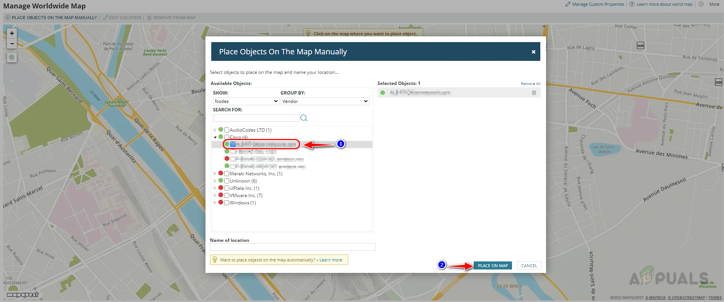This screenshot has width=724, height=302.
Task: Close the Place Objects dialog
Action: click(x=533, y=52)
